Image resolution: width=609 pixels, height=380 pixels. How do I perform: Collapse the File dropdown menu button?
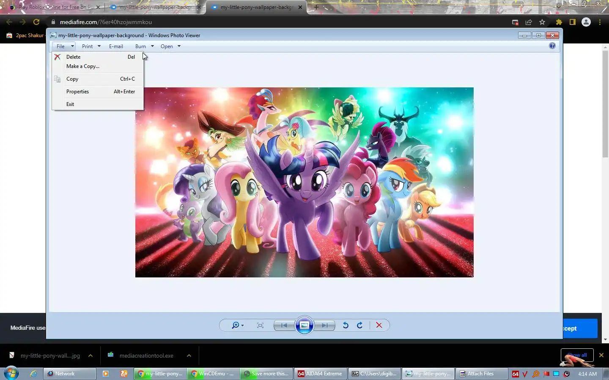tap(64, 46)
